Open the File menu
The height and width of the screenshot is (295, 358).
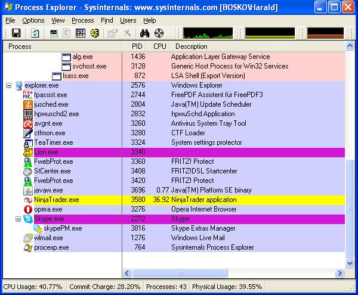pos(10,20)
